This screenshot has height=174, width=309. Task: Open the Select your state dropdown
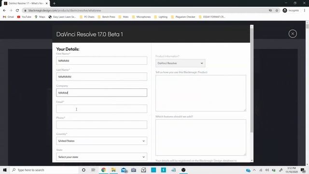point(101,157)
